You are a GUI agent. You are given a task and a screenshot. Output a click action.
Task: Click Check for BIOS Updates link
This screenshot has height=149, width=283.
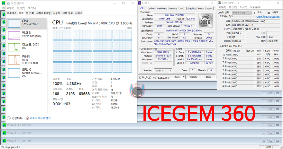tap(268, 17)
